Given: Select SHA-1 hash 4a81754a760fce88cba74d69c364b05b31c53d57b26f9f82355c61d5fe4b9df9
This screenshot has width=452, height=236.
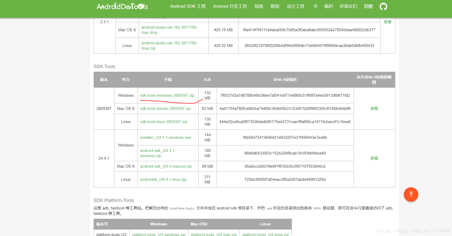Looking at the screenshot, I should [x=285, y=109].
